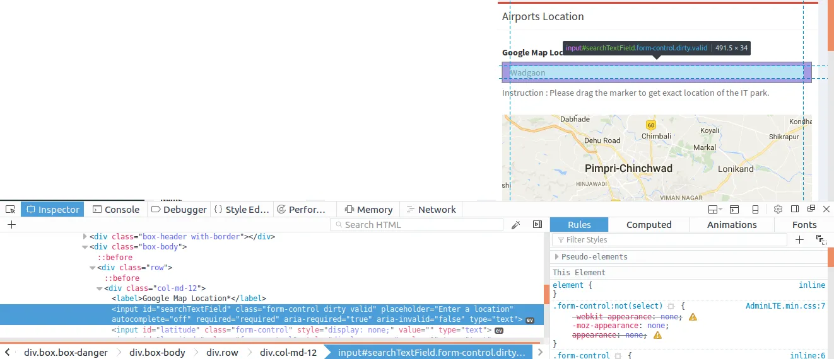Screen dimensions: 834x359
Task: Select div.box-body breadcrumb
Action: click(157, 352)
